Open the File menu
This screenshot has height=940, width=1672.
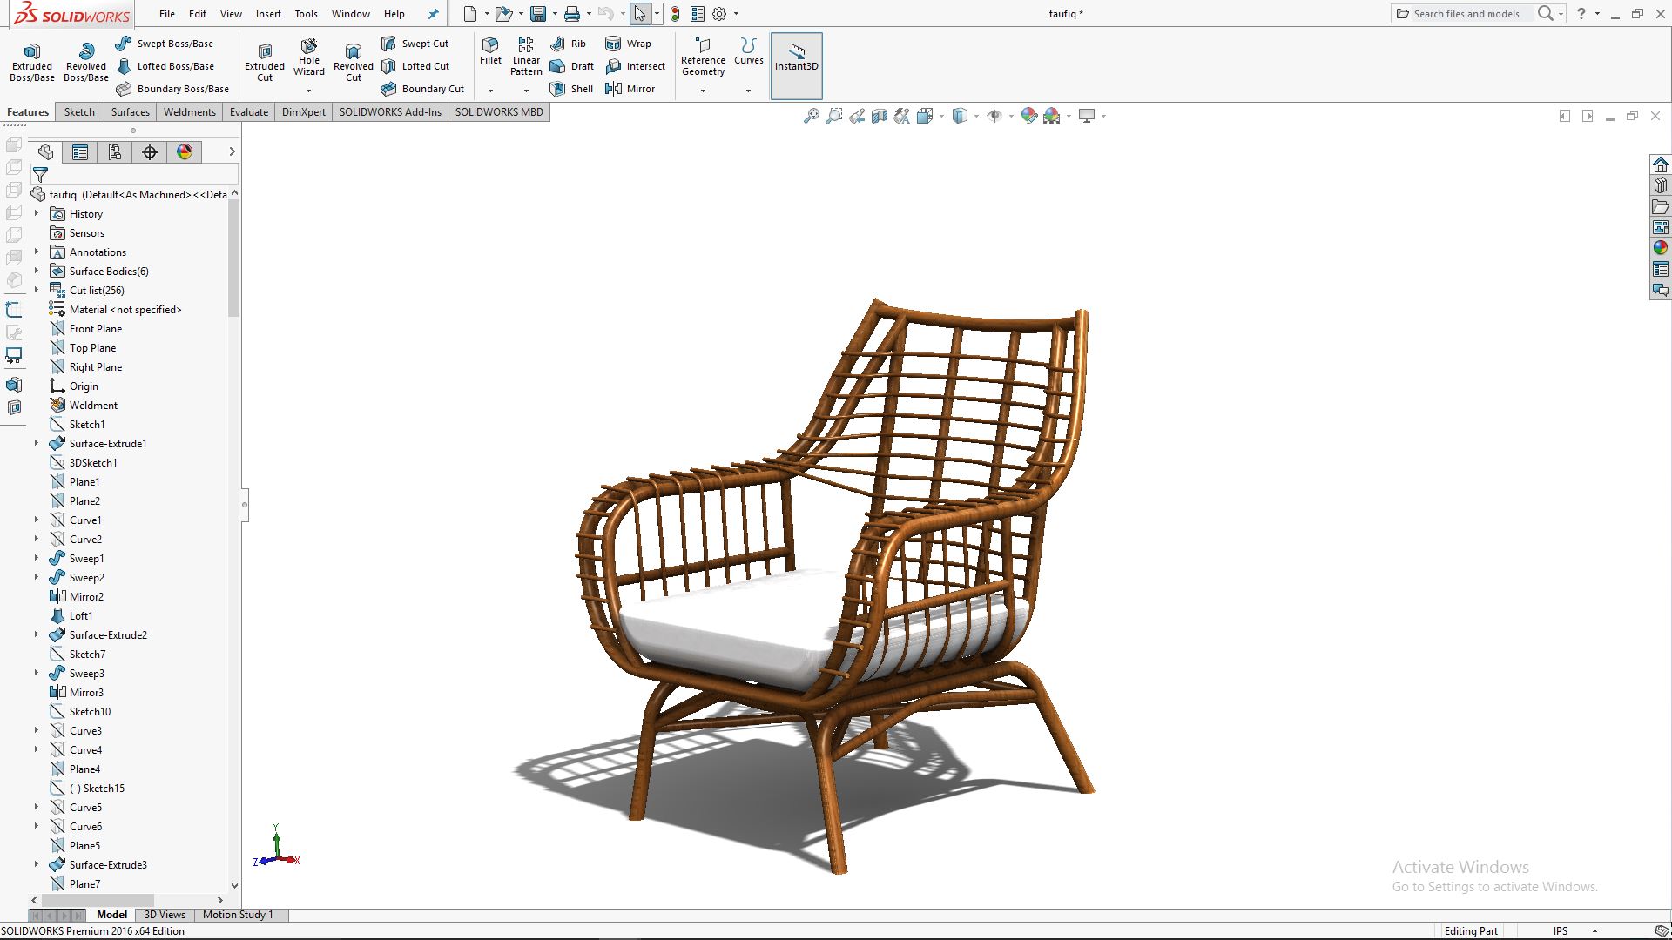click(167, 14)
